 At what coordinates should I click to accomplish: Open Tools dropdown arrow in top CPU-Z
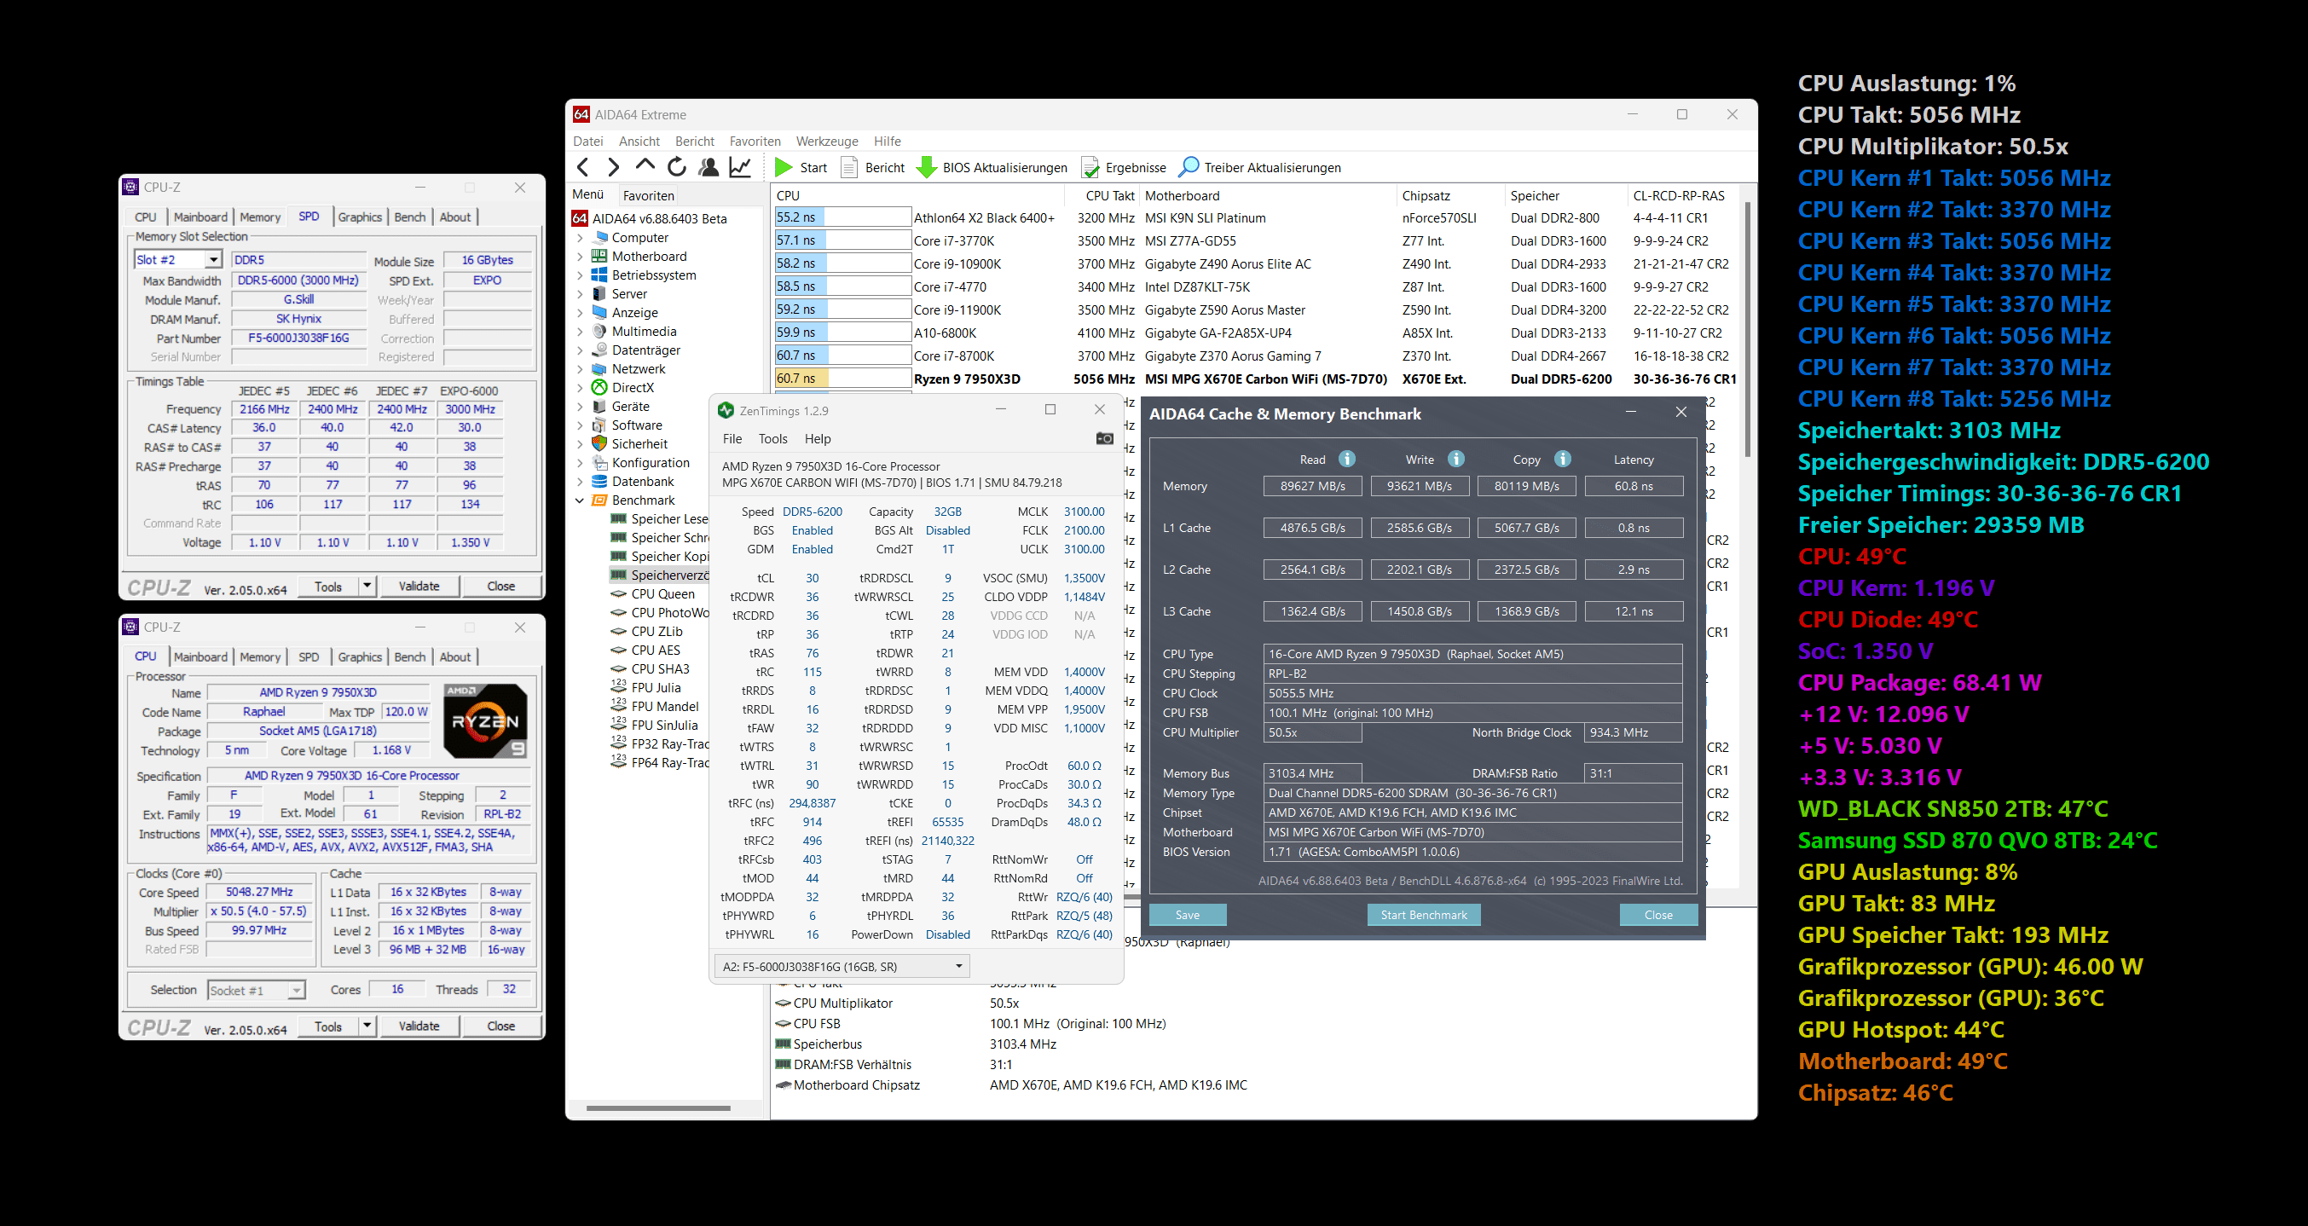(x=367, y=586)
